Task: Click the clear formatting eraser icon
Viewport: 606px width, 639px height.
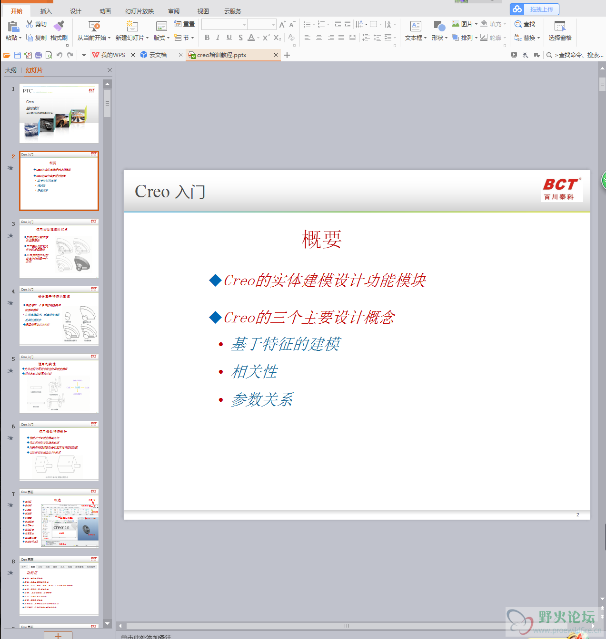Action: pyautogui.click(x=291, y=38)
